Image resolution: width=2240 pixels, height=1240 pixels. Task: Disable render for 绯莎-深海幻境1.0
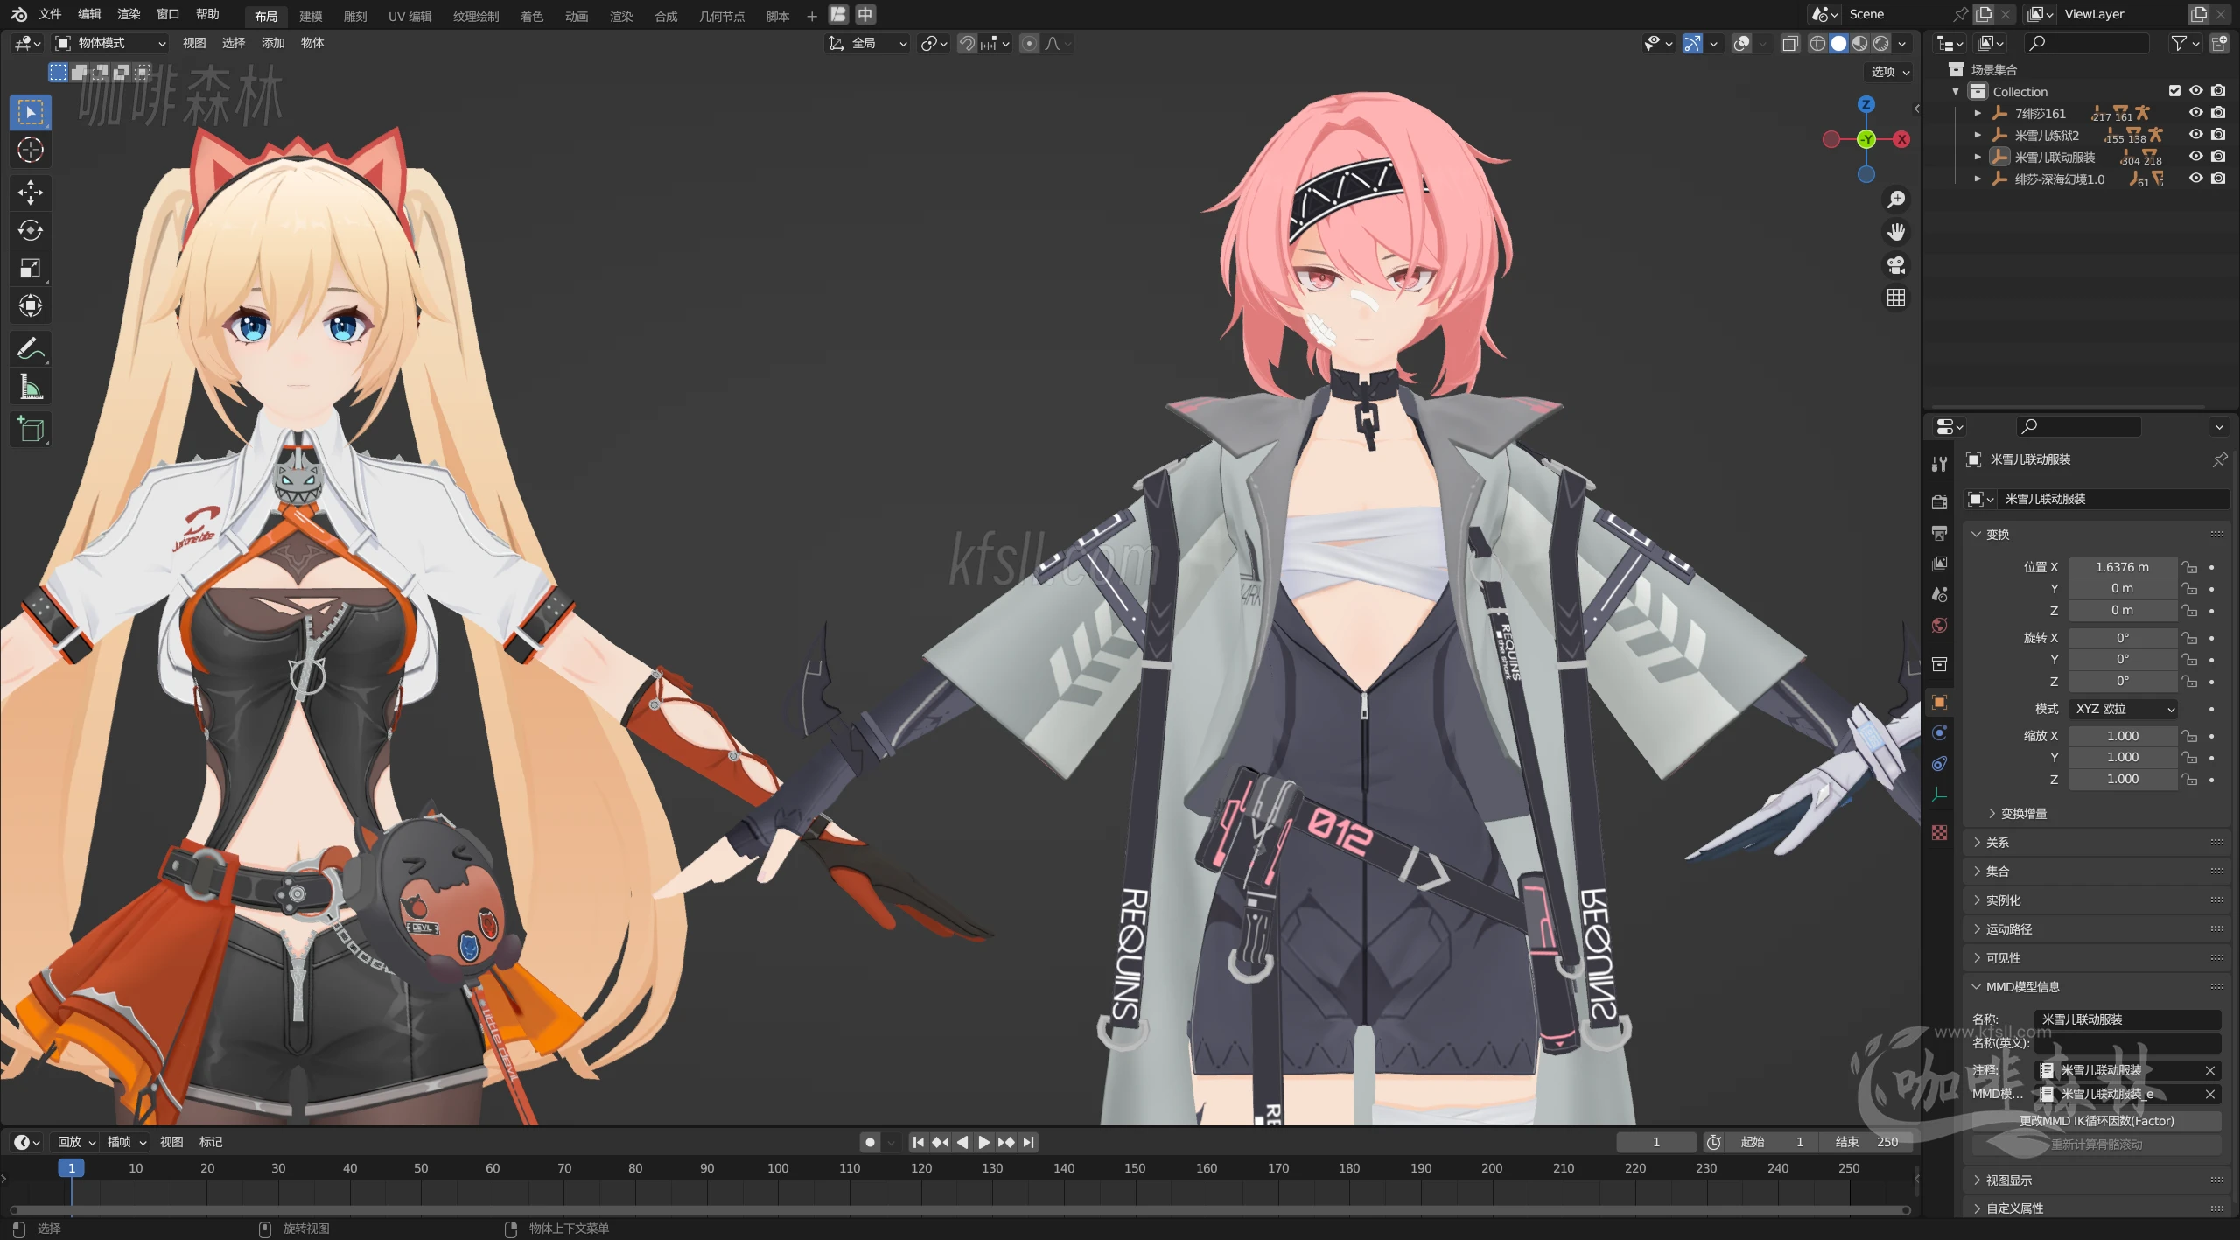click(x=2217, y=179)
